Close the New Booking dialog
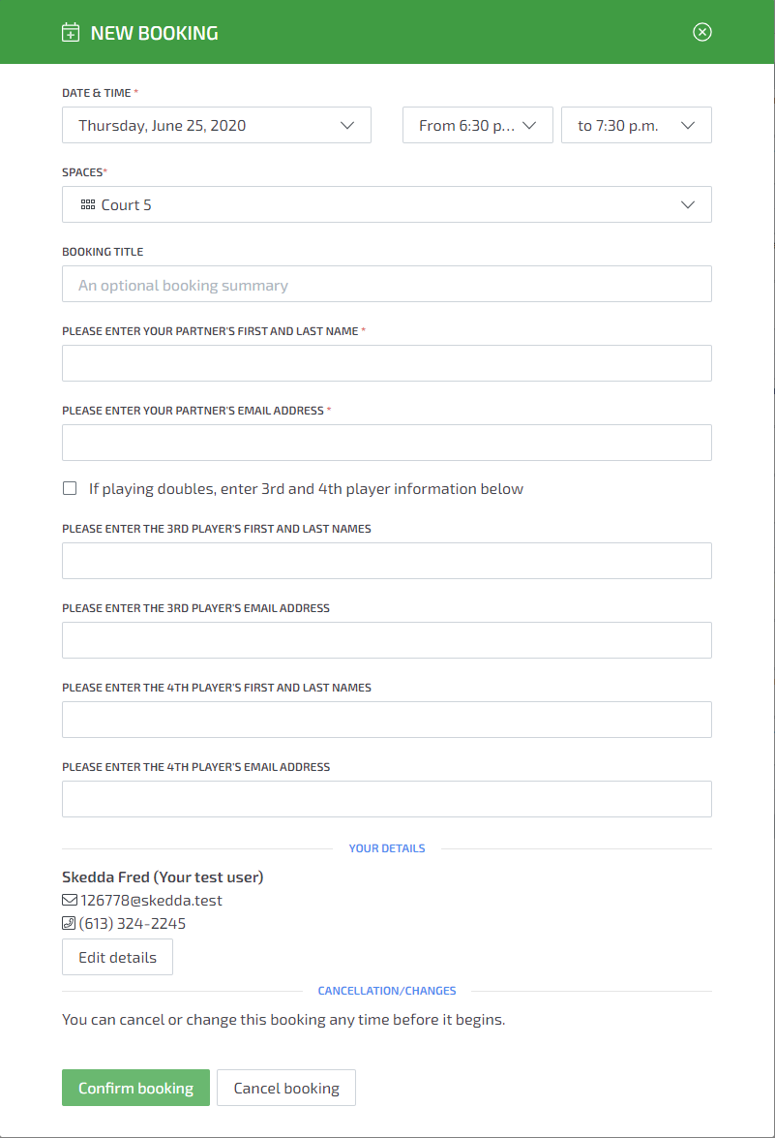This screenshot has height=1138, width=775. click(702, 32)
